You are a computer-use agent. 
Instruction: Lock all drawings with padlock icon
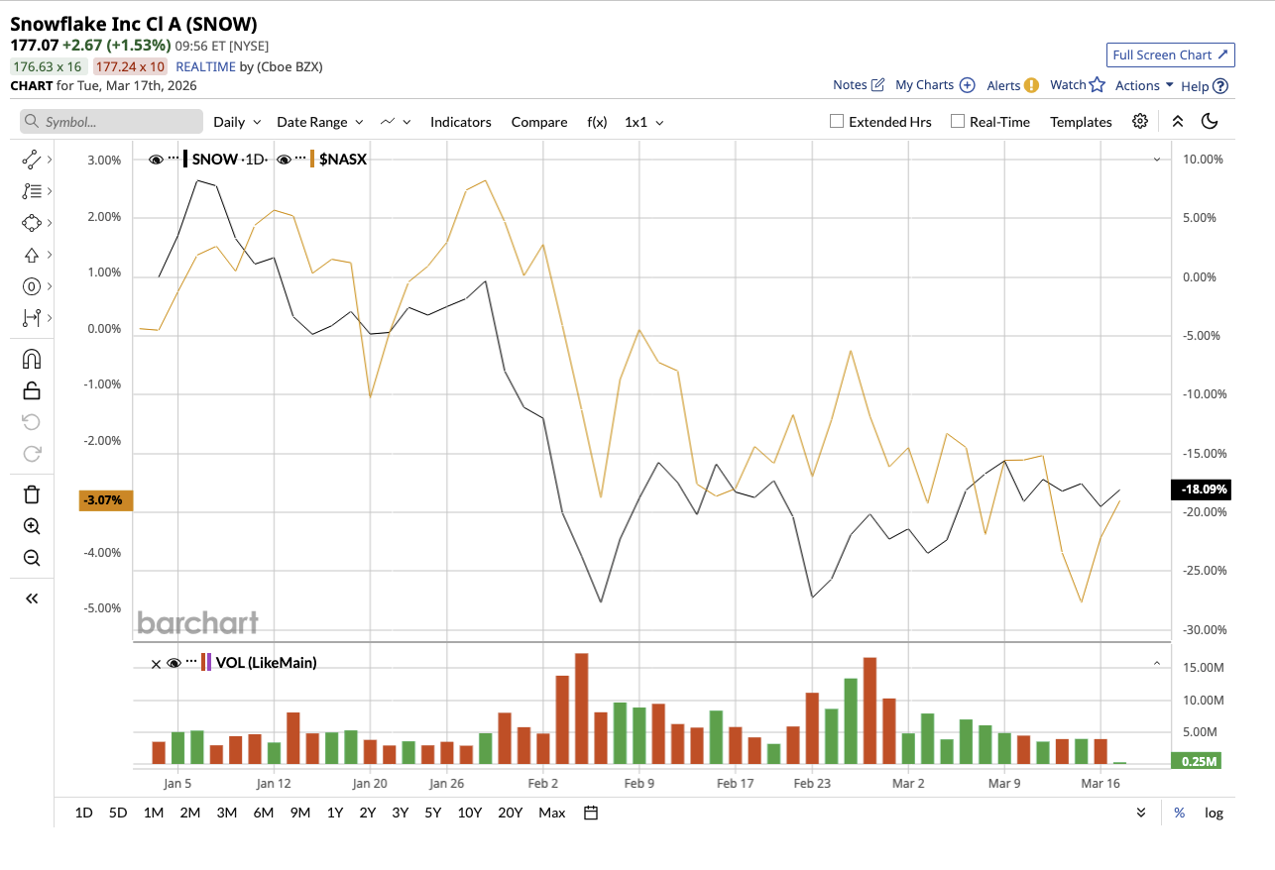tap(31, 390)
